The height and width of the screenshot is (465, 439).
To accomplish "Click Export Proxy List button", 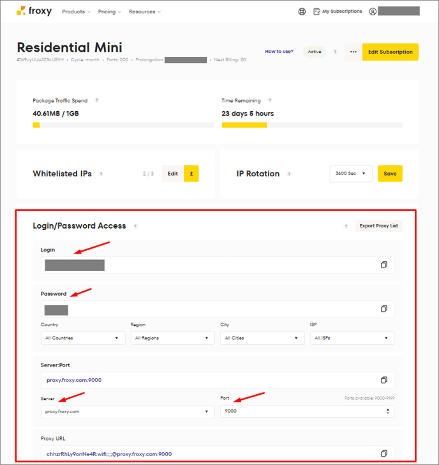I will 379,226.
